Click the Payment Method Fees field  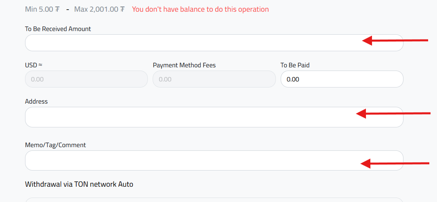click(214, 79)
